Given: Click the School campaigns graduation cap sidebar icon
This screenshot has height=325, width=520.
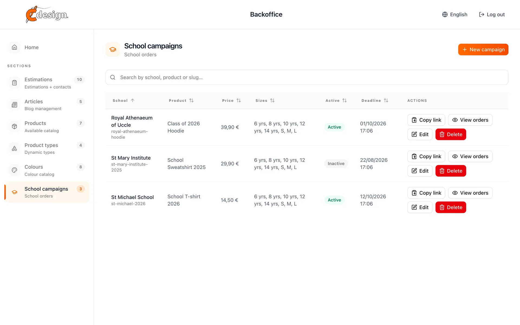Looking at the screenshot, I should coord(15,192).
